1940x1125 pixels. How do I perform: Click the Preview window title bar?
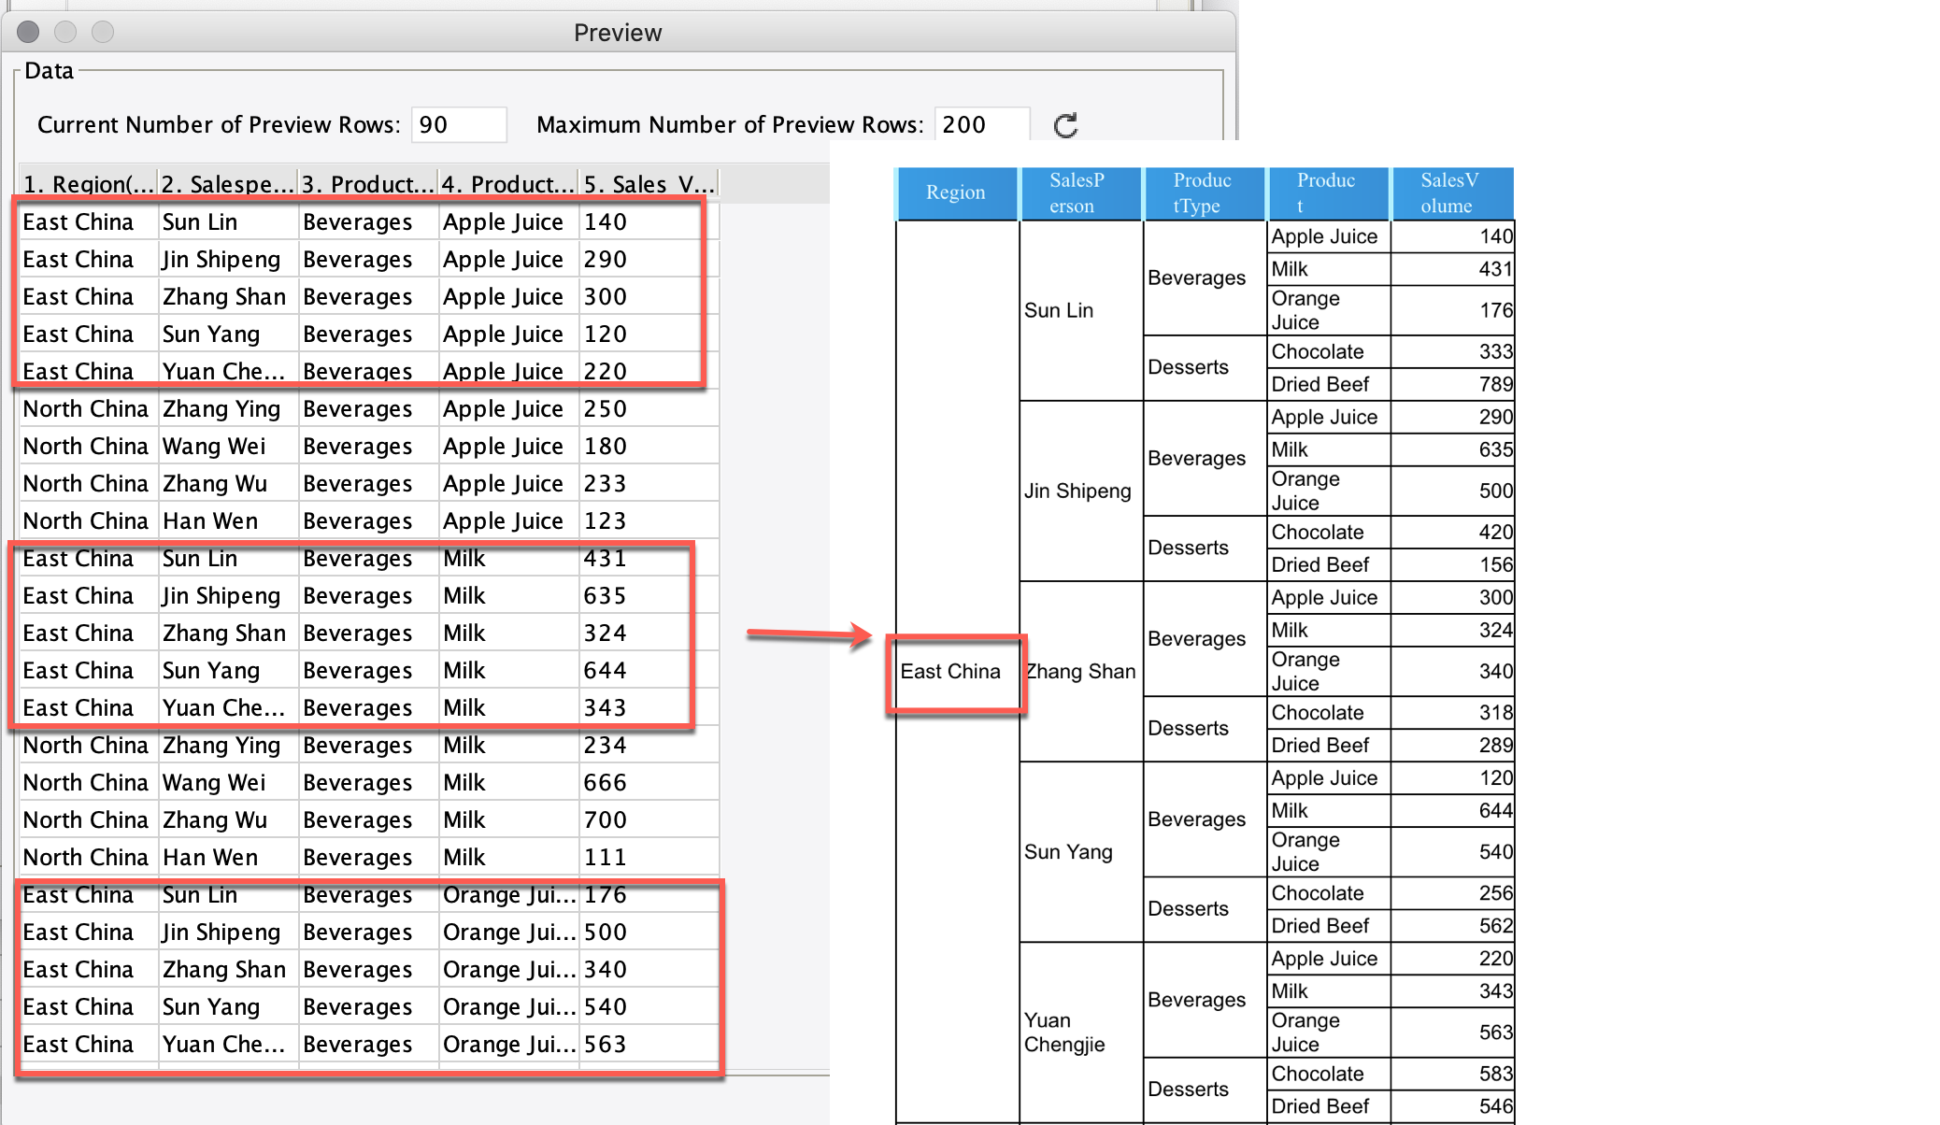[x=617, y=33]
